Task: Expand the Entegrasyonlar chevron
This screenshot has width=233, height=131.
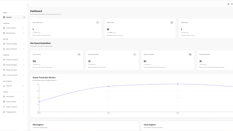Action: point(24,112)
